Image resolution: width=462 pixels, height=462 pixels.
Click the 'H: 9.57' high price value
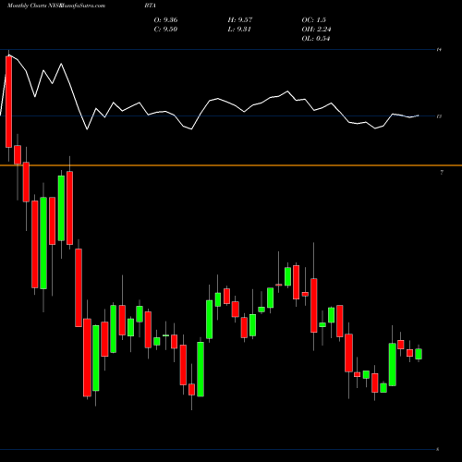point(240,20)
